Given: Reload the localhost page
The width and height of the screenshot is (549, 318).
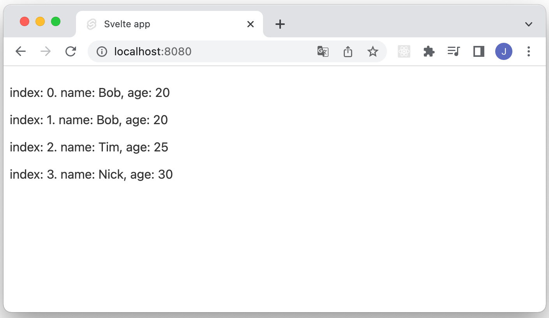Looking at the screenshot, I should click(x=71, y=51).
